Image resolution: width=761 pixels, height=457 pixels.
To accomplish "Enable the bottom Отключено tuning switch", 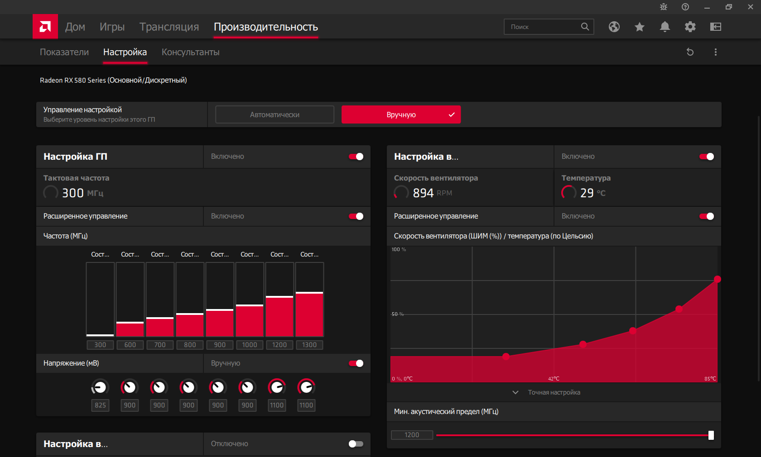I will tap(356, 444).
